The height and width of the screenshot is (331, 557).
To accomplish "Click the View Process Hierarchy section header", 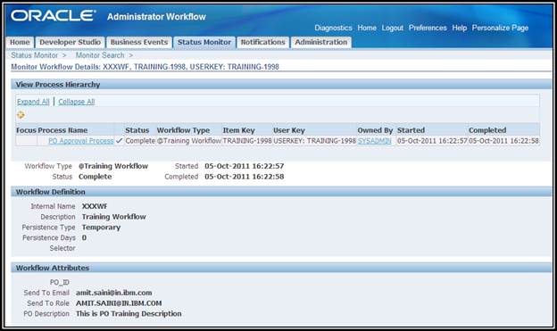I will coord(281,85).
